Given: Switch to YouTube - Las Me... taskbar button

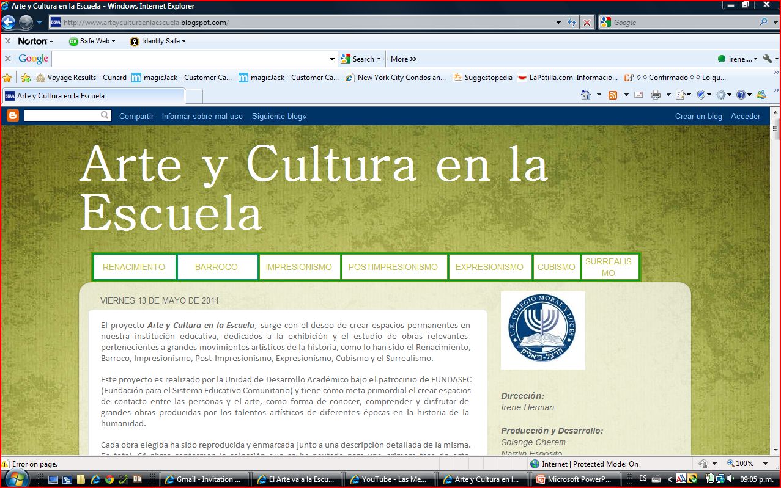Looking at the screenshot, I should (389, 479).
